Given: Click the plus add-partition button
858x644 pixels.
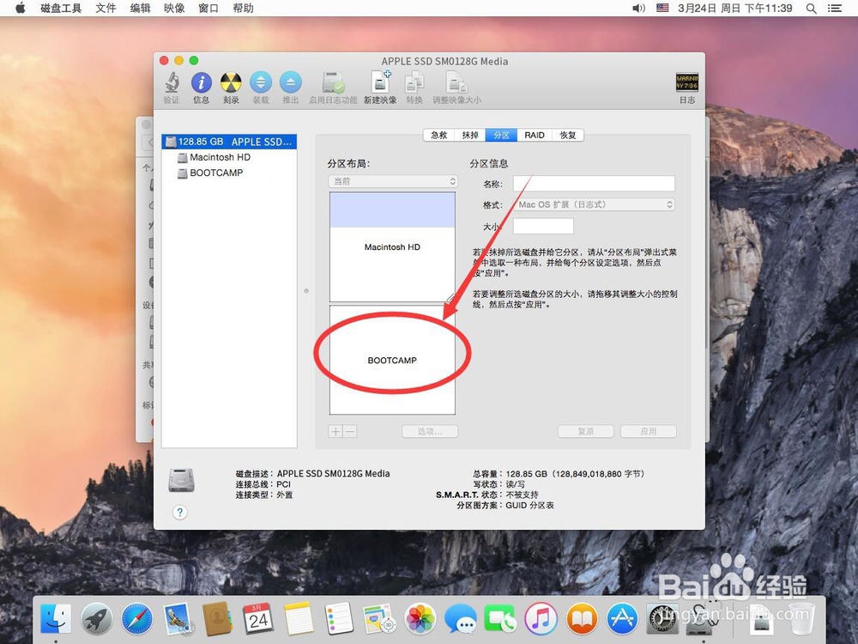Looking at the screenshot, I should [x=335, y=432].
